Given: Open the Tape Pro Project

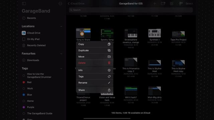Looking at the screenshot, I should (x=178, y=34).
